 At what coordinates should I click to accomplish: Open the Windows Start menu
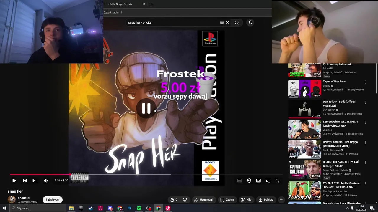(x=5, y=208)
